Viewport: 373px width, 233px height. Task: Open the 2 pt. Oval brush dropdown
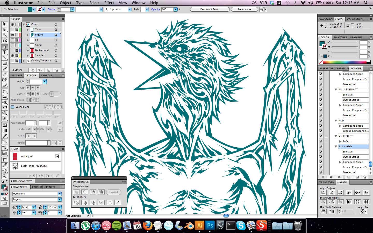(130, 9)
